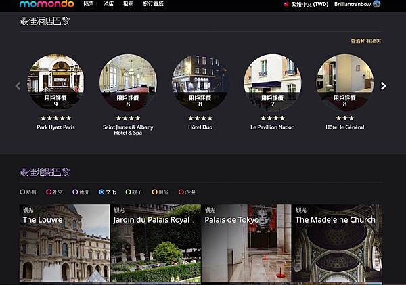The height and width of the screenshot is (285, 406).
Task: Click Le Pavillion Nation four-star rating
Action: pyautogui.click(x=273, y=118)
